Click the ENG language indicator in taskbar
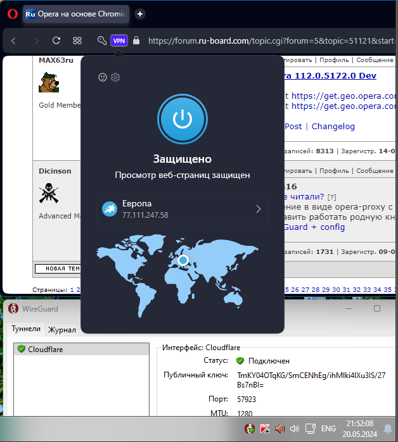The height and width of the screenshot is (442, 398). coord(328,429)
